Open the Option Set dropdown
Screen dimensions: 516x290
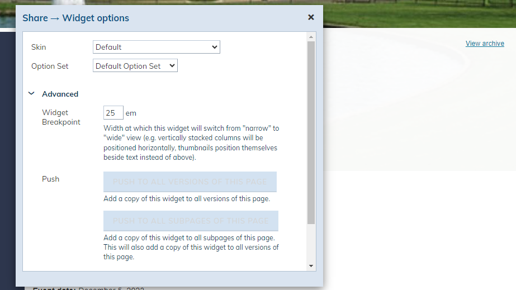click(135, 66)
